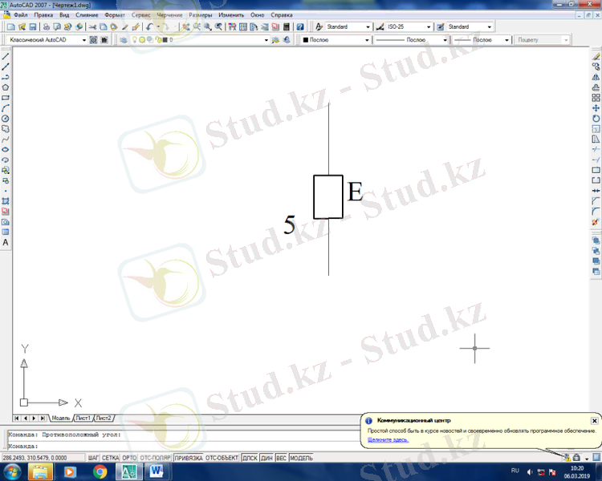The height and width of the screenshot is (481, 602).
Task: Open the undo history dropdown arrow
Action: pos(158,26)
